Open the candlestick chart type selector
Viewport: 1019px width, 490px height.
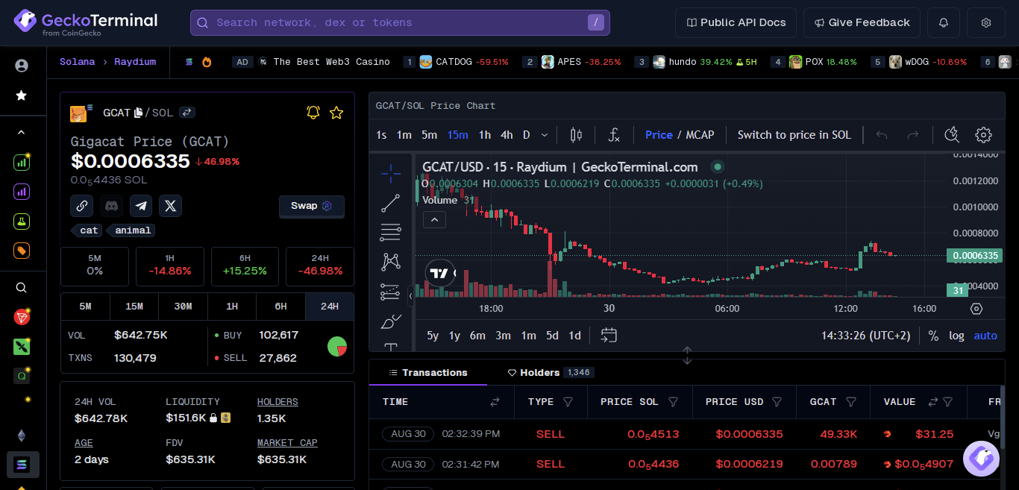576,135
